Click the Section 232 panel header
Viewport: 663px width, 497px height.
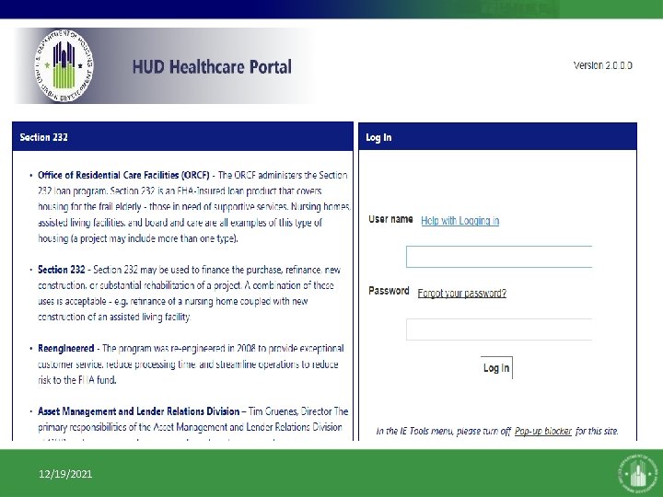(182, 137)
